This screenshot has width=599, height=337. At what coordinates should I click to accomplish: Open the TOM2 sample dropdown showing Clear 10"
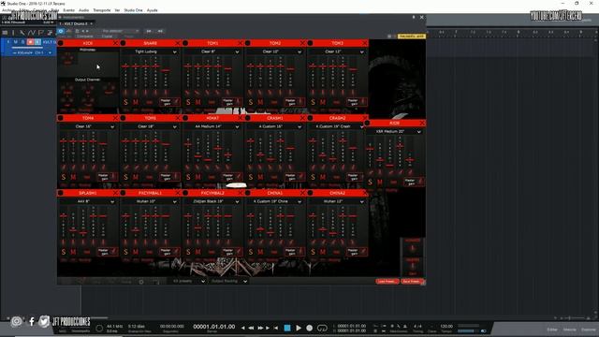[x=275, y=51]
